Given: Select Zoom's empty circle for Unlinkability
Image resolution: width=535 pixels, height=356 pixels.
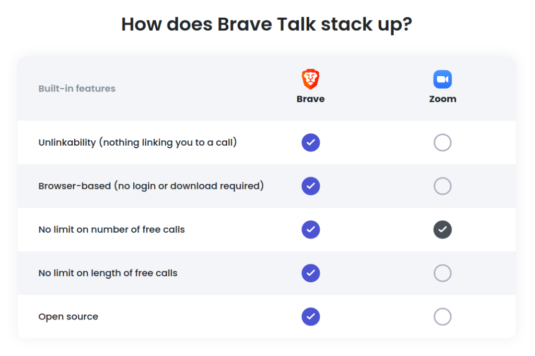Looking at the screenshot, I should point(443,143).
